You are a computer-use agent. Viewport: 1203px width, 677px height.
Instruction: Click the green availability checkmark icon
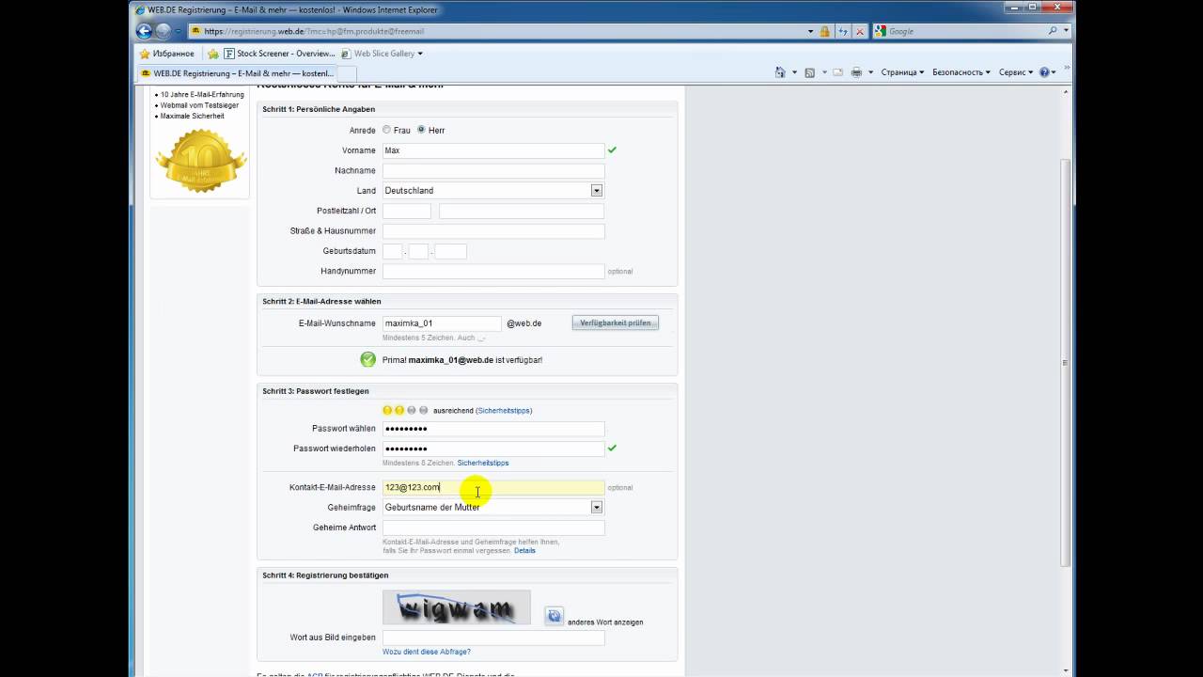coord(367,359)
